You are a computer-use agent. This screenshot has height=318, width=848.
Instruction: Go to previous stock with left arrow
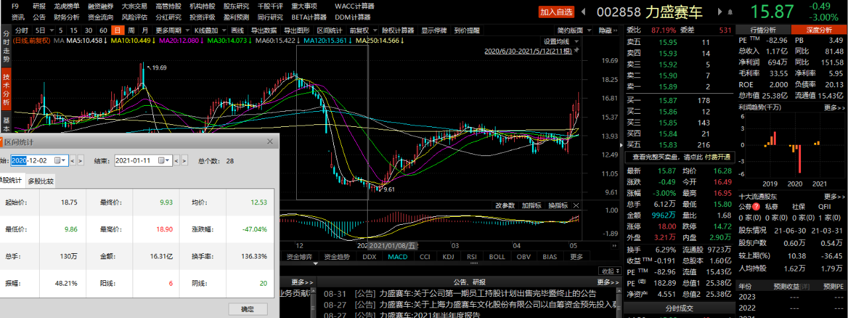point(584,12)
